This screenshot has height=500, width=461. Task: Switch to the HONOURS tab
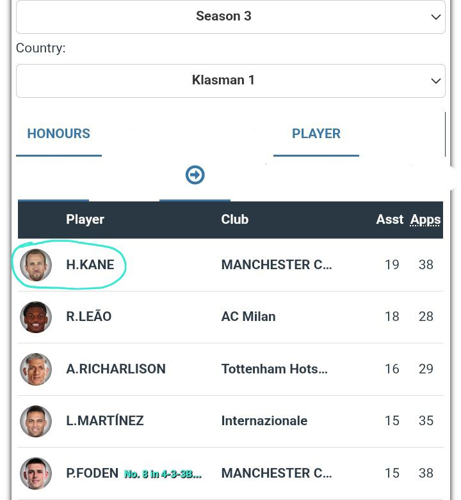(x=58, y=134)
